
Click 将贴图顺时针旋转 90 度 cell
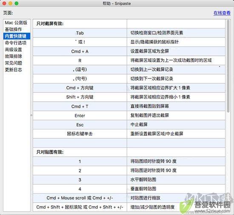176,161
